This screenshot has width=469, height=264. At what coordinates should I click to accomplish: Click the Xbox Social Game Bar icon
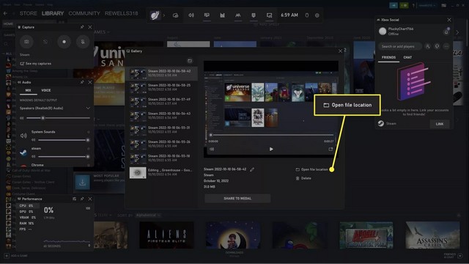(237, 15)
